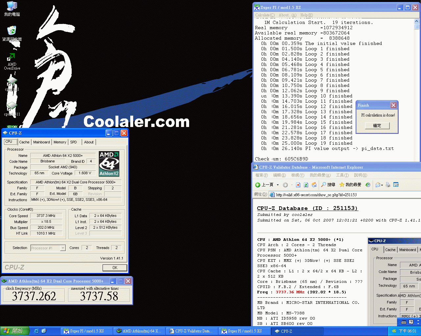Click the page icon in the IE address bar
The image size is (421, 336).
pyautogui.click(x=272, y=195)
